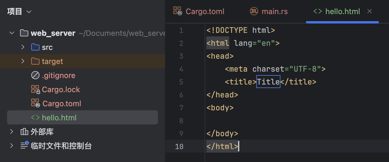The width and height of the screenshot is (389, 162).
Task: Click the 临时文件和控制台 scratches icon
Action: click(x=24, y=145)
